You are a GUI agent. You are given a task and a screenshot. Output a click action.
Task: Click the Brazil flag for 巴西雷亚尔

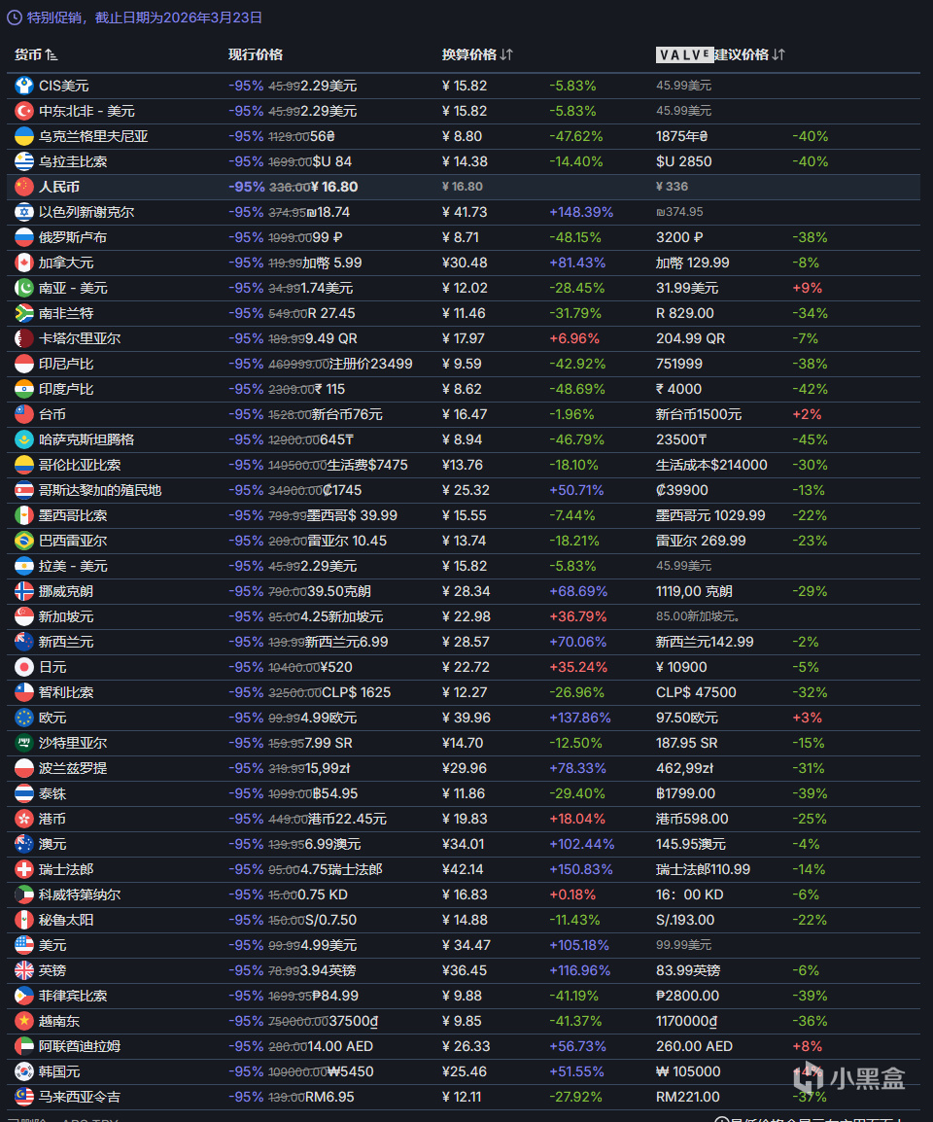pyautogui.click(x=24, y=541)
